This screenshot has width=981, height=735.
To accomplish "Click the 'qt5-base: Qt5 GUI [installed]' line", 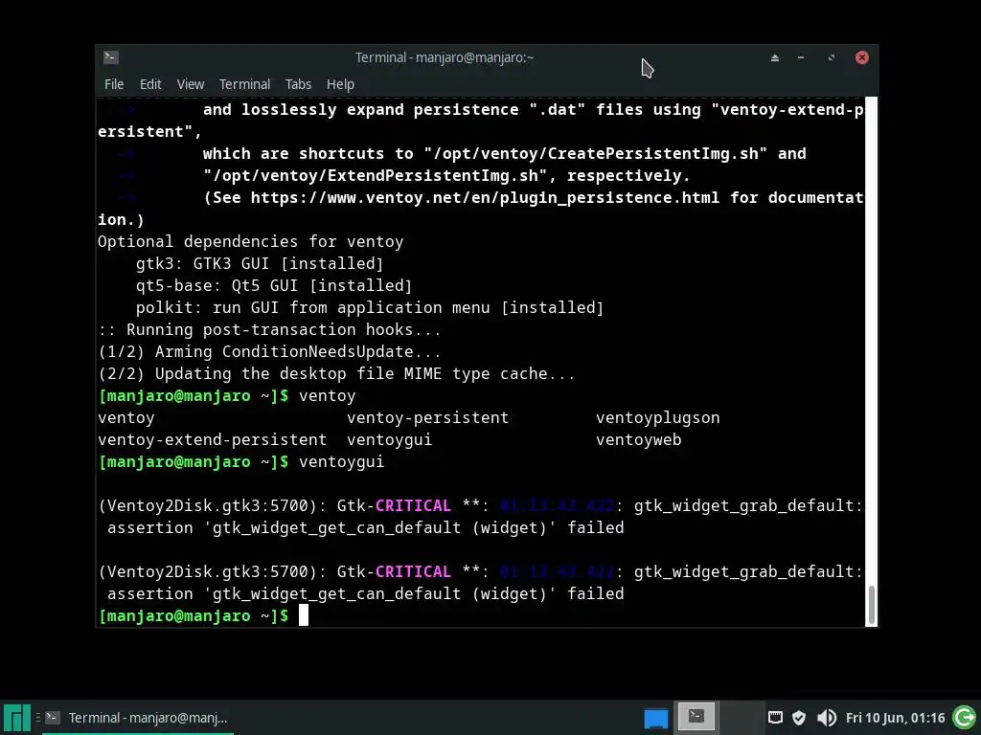I will point(273,285).
